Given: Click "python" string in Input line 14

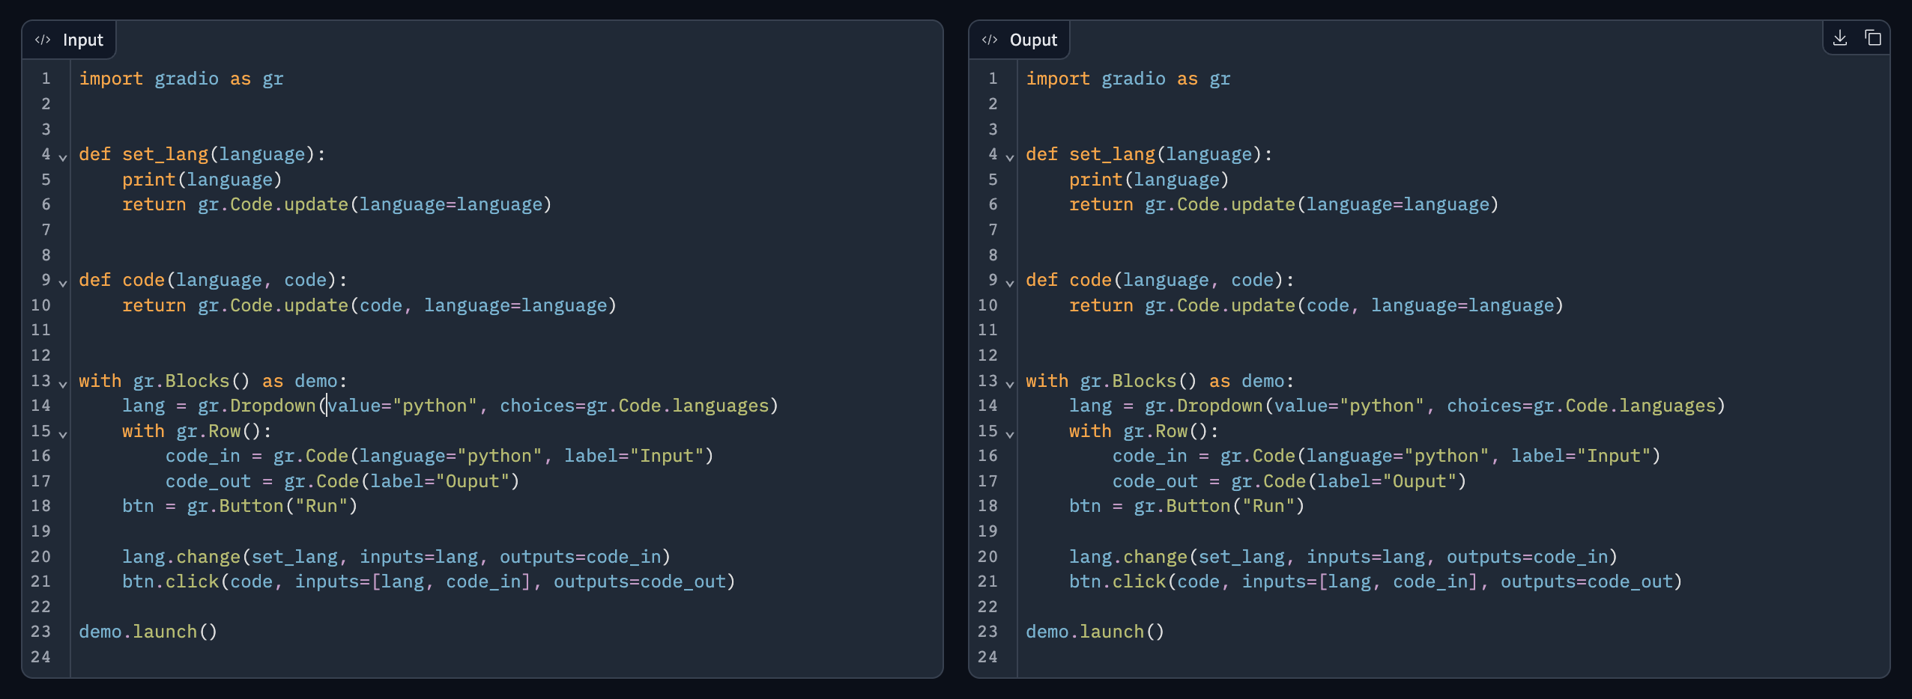Looking at the screenshot, I should point(435,406).
